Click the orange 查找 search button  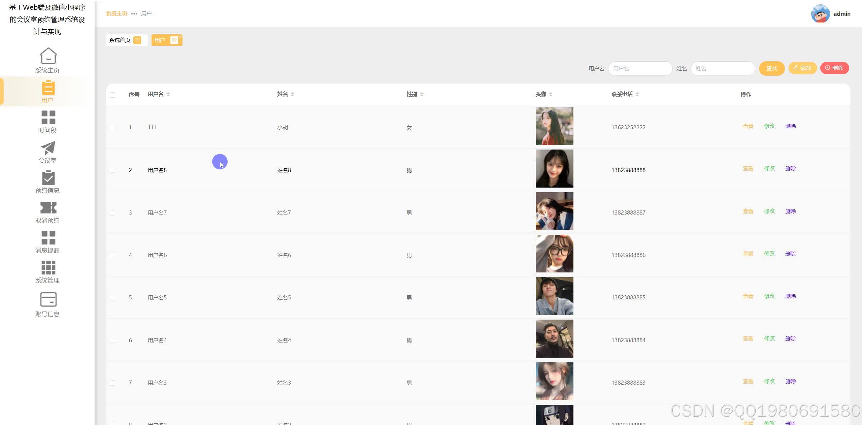click(771, 68)
